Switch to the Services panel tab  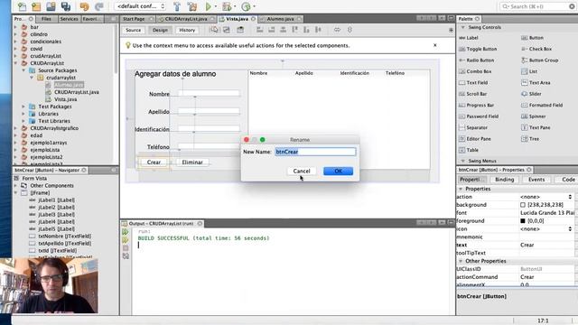click(69, 19)
